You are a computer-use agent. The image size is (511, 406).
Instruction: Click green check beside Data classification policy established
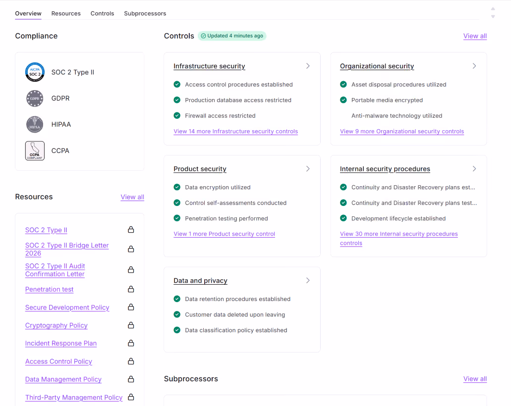[177, 330]
